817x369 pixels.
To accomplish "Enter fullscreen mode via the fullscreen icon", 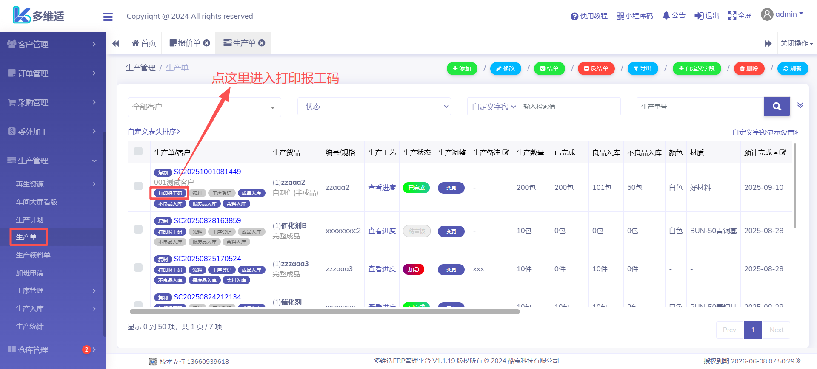I will click(732, 16).
